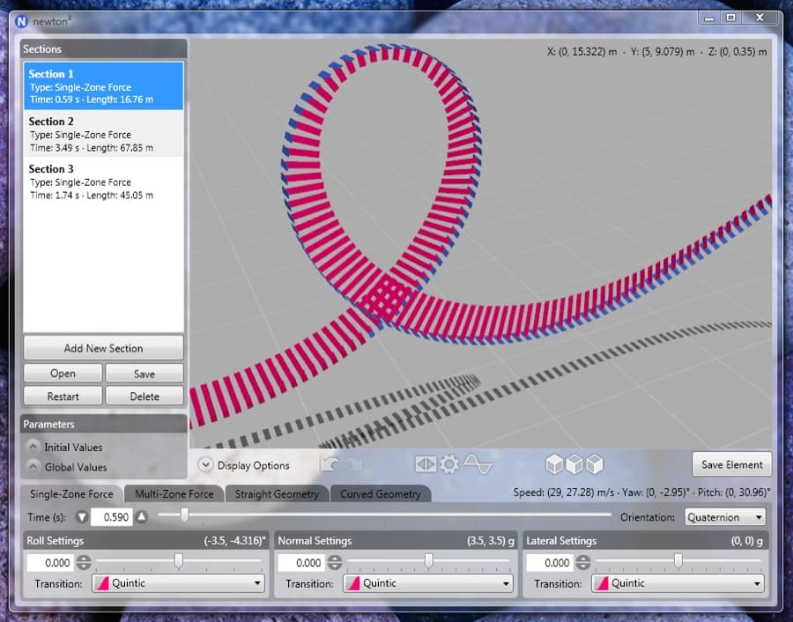Click the Delete button
793x622 pixels.
tap(145, 396)
